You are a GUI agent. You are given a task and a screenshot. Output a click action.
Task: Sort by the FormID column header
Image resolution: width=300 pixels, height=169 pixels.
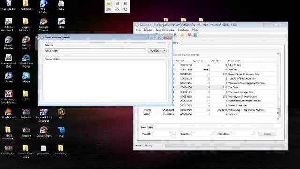pyautogui.click(x=180, y=61)
